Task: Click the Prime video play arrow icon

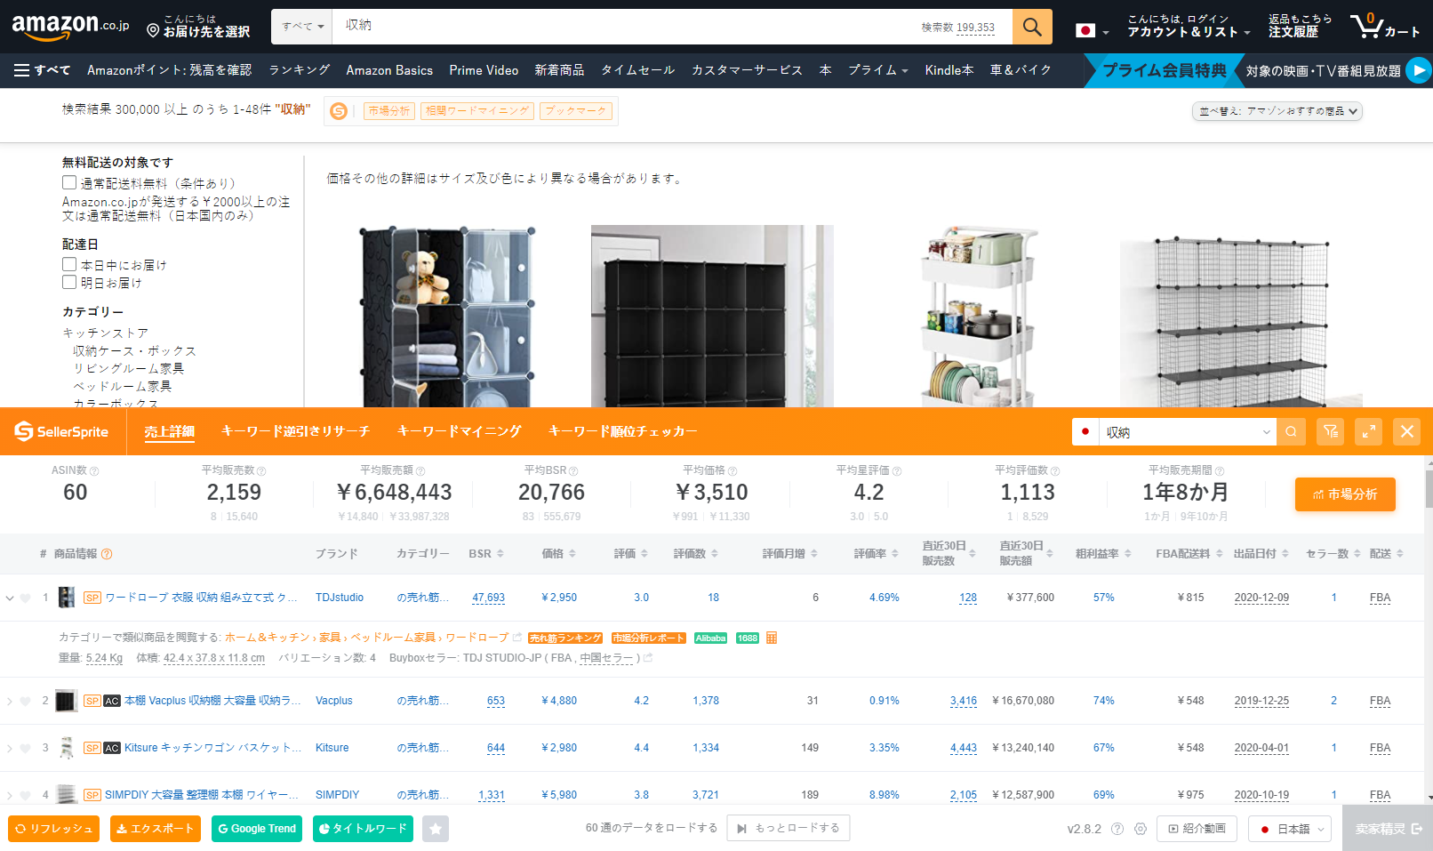Action: click(1419, 70)
